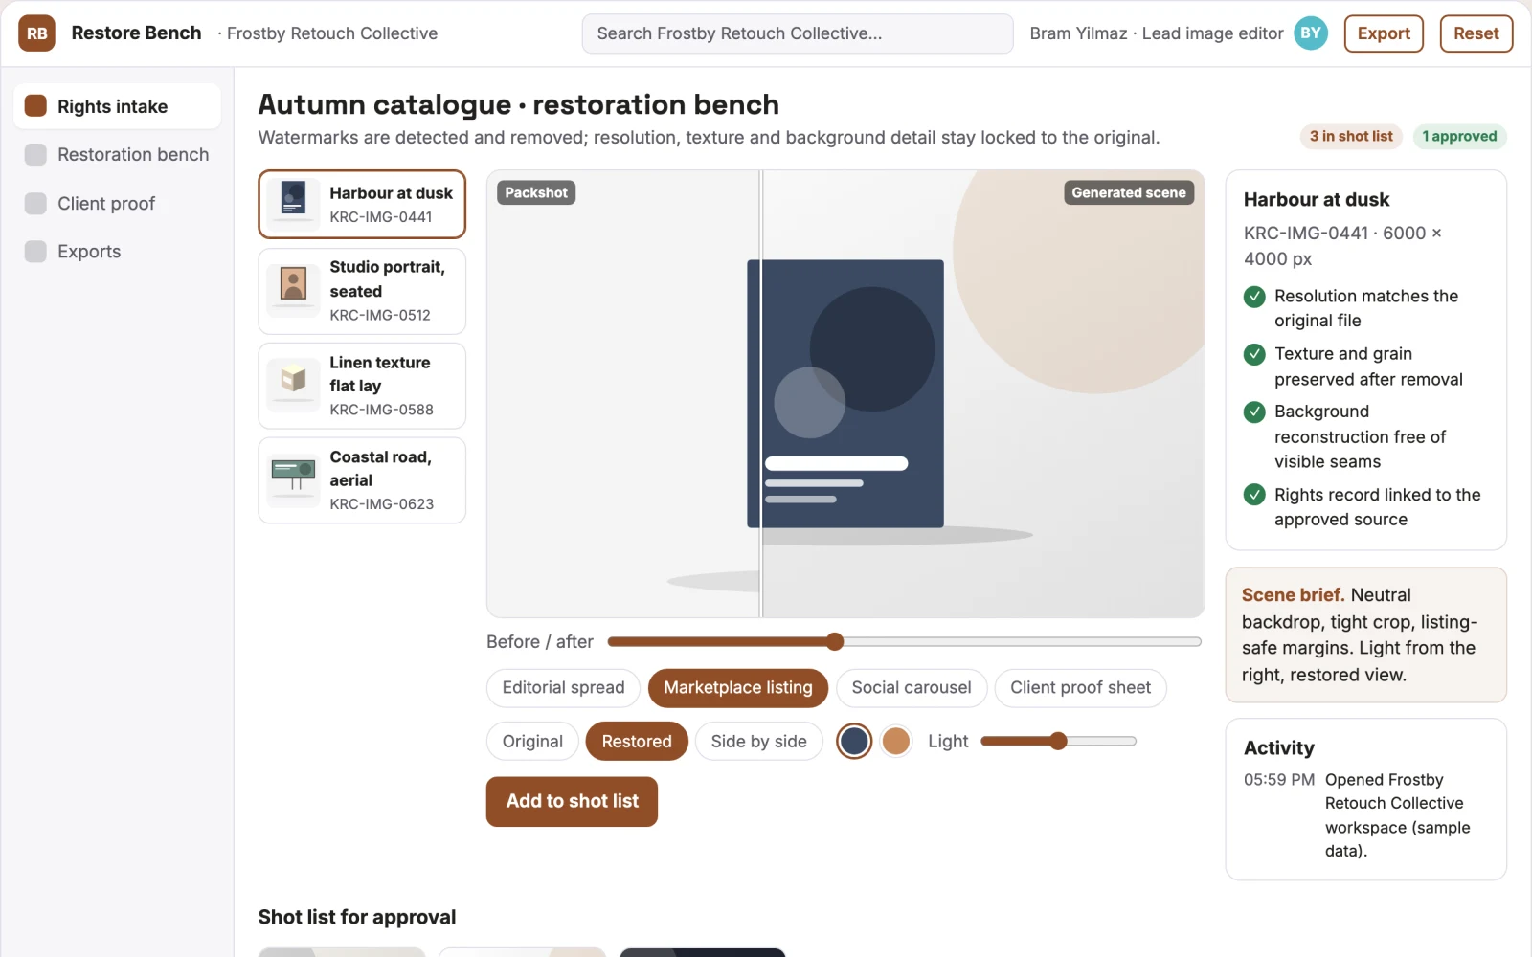Open Client proof in sidebar

click(x=117, y=203)
